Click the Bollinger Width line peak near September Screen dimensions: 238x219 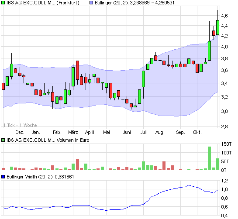point(189,185)
